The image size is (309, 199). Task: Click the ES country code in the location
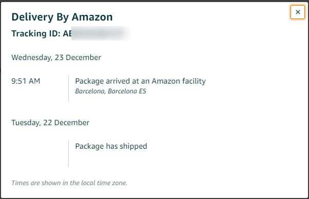click(x=142, y=91)
